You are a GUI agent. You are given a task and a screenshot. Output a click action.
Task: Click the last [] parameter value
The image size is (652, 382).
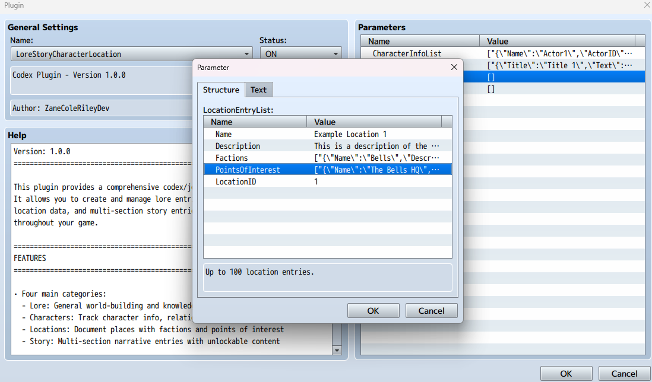(490, 89)
